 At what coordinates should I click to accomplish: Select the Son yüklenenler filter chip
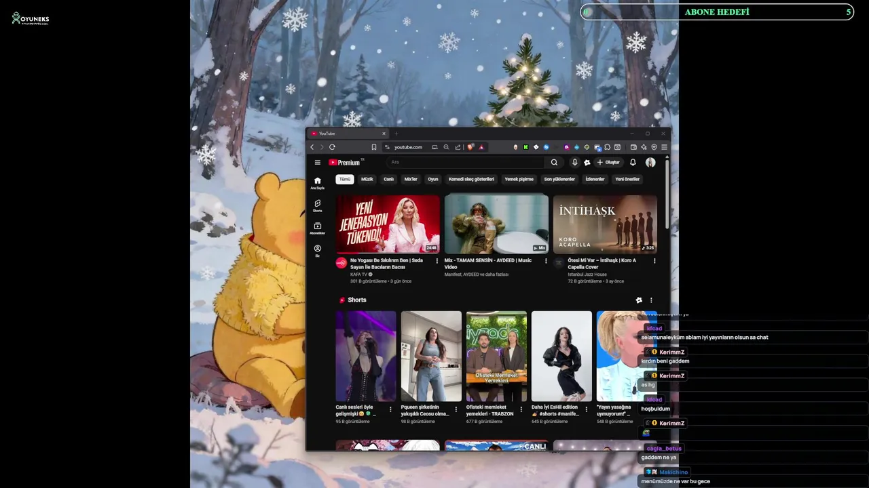(559, 179)
